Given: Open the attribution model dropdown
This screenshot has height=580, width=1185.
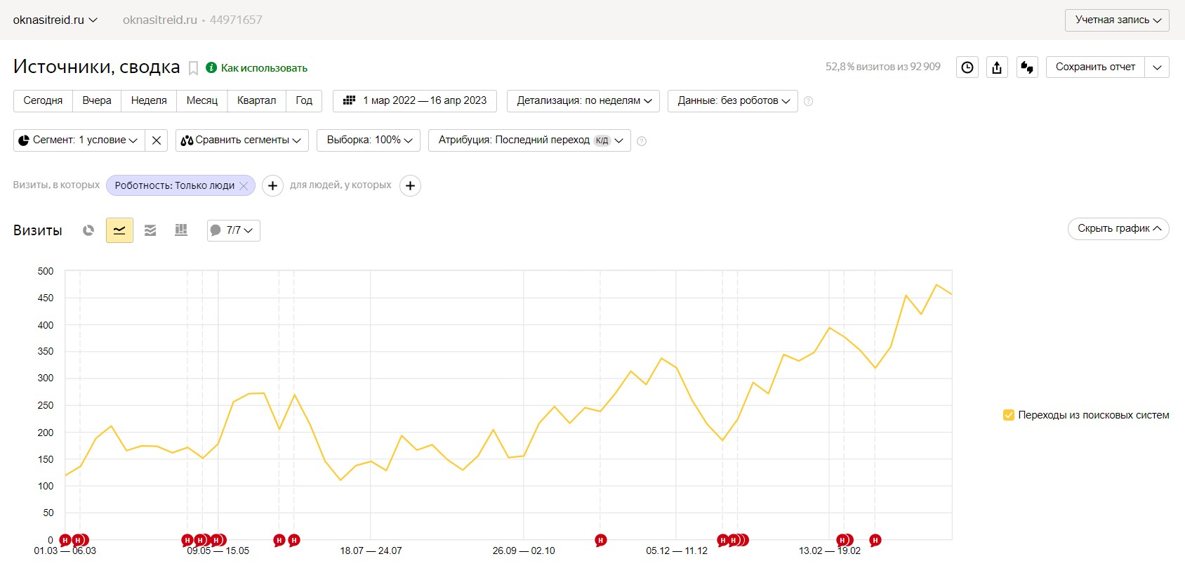Looking at the screenshot, I should (x=529, y=140).
